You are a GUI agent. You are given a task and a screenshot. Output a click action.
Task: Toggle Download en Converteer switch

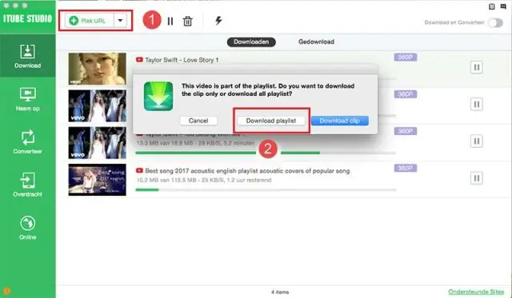pyautogui.click(x=495, y=22)
